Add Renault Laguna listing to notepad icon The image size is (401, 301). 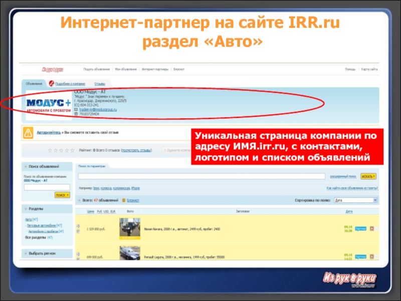(371, 256)
